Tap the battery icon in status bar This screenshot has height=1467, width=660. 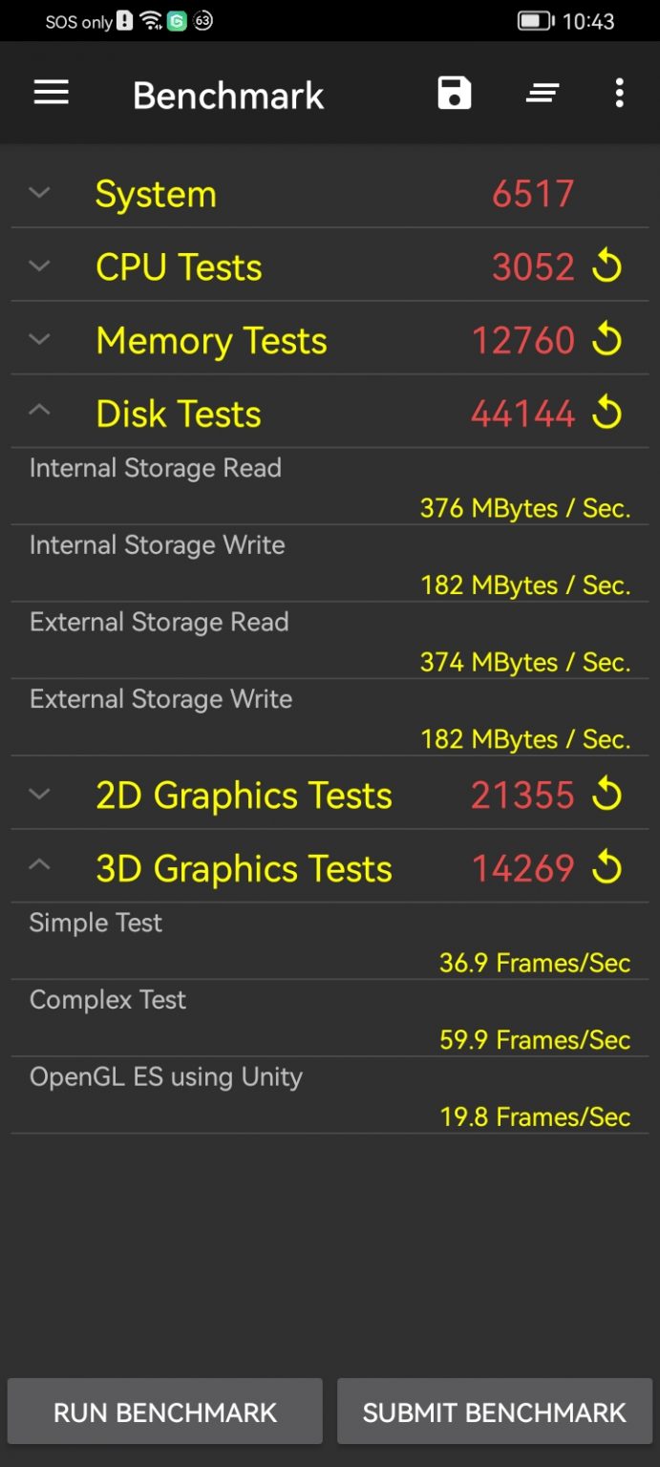[535, 21]
